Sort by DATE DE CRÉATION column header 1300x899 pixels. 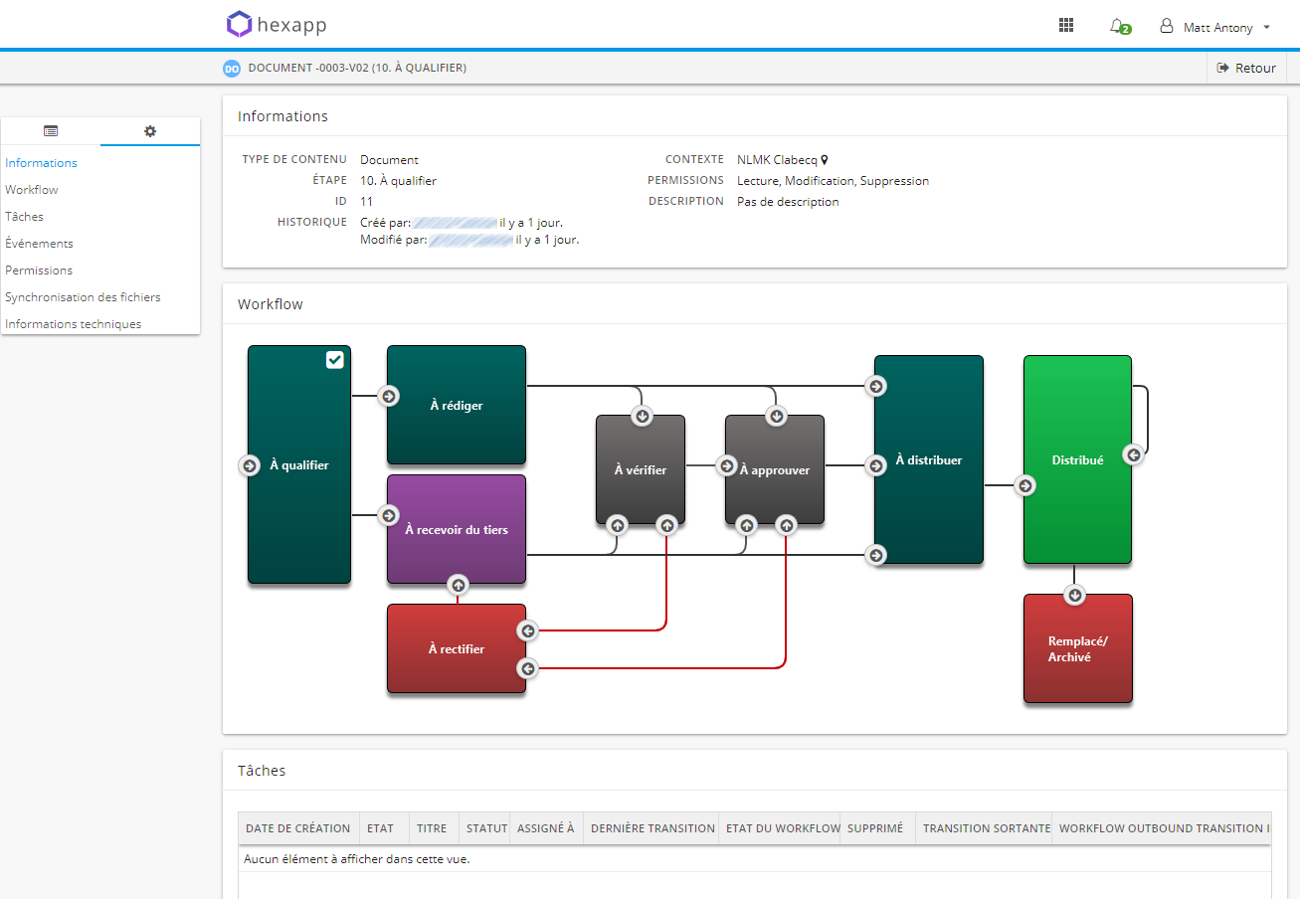298,828
